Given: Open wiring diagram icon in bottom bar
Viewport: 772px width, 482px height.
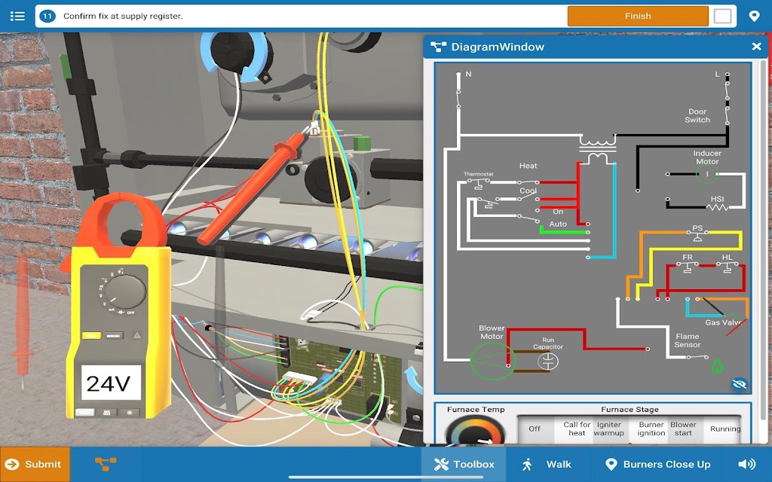Looking at the screenshot, I should click(106, 464).
